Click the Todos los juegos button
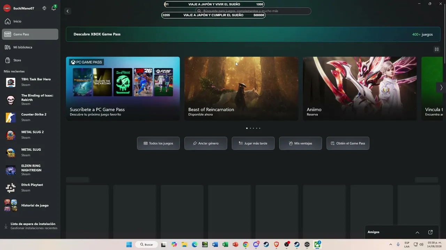This screenshot has height=250, width=446. click(x=159, y=143)
